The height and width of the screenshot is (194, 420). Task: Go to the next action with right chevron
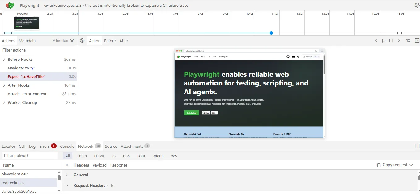[x=399, y=40]
